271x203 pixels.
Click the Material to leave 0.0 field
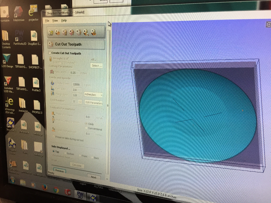(x=90, y=117)
